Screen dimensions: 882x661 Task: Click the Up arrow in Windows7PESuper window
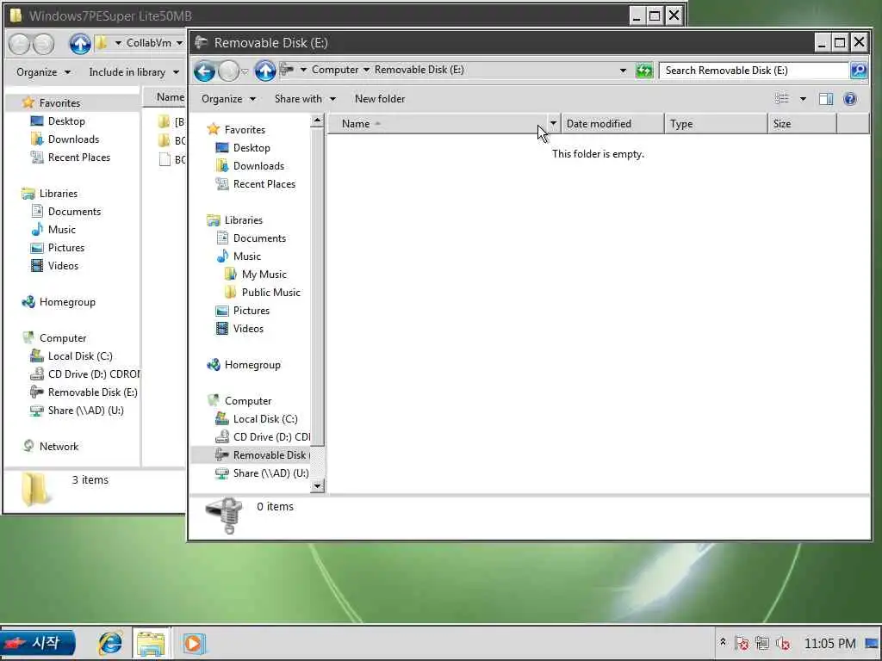(80, 44)
